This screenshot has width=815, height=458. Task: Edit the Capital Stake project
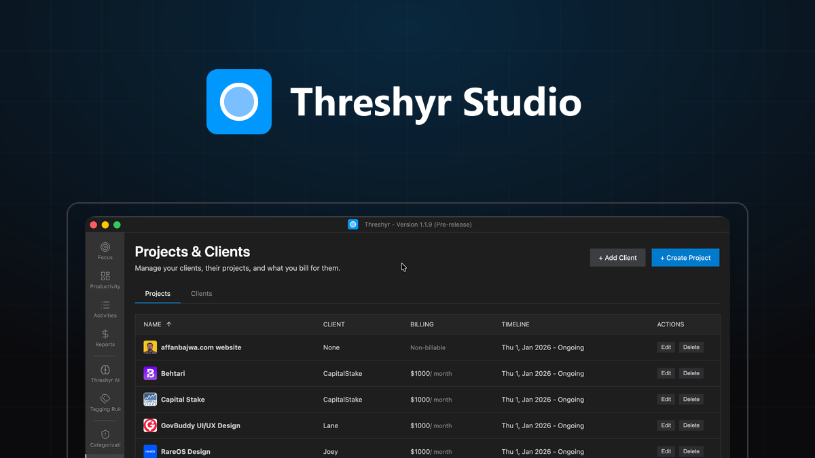pyautogui.click(x=666, y=400)
